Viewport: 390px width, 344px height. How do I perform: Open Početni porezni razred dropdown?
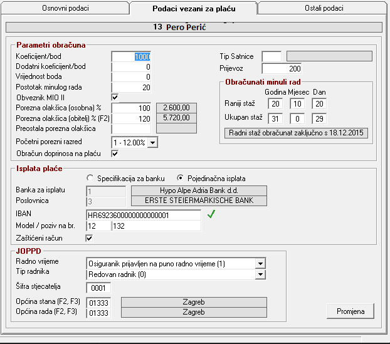click(152, 142)
